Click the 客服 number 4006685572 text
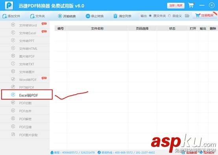 [x=70, y=153]
